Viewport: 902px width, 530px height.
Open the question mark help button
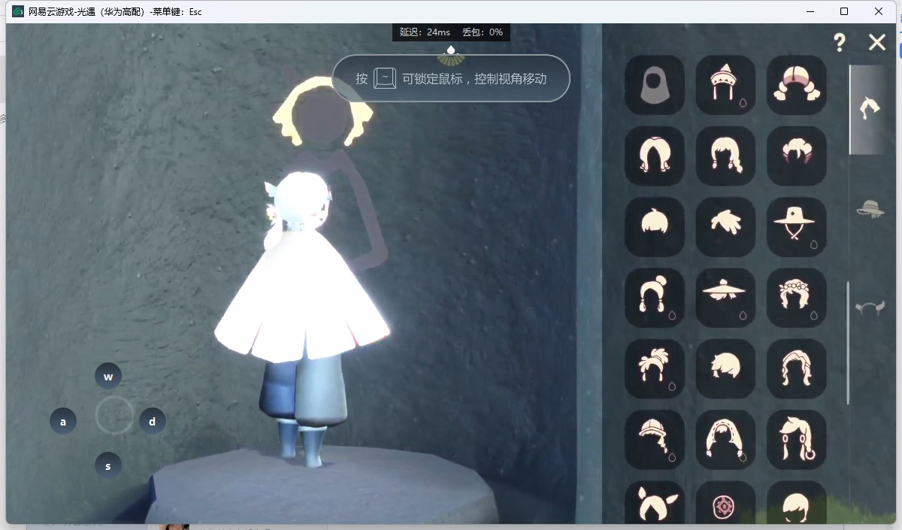click(x=840, y=43)
